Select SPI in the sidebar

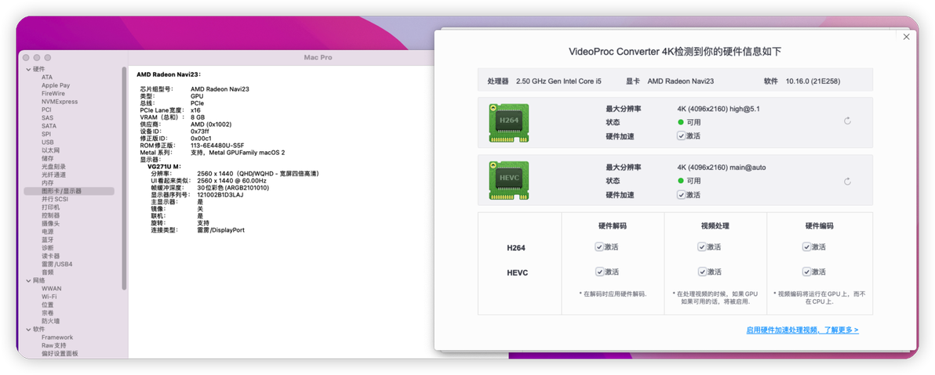46,134
